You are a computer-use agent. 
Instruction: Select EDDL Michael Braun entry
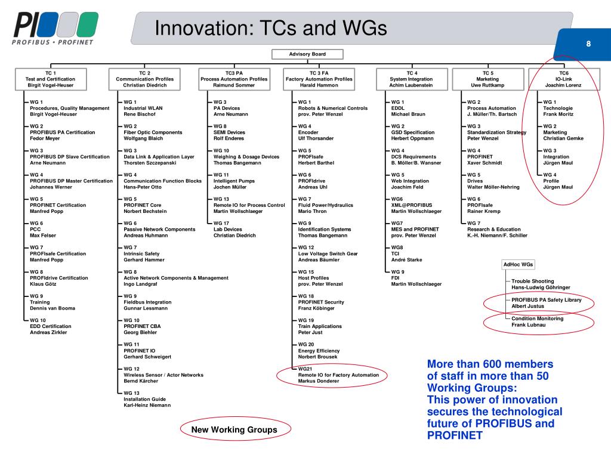[408, 109]
